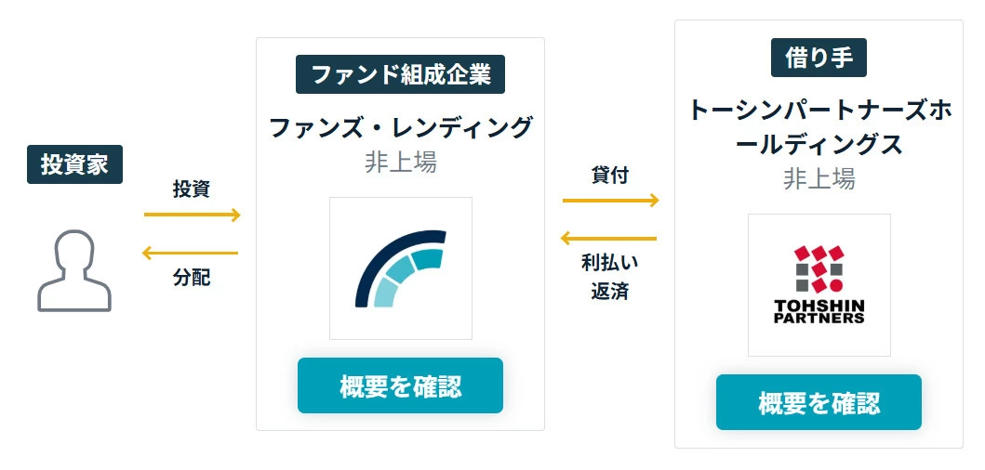Click the 利払い返済 flow label
The image size is (985, 470).
tap(610, 277)
